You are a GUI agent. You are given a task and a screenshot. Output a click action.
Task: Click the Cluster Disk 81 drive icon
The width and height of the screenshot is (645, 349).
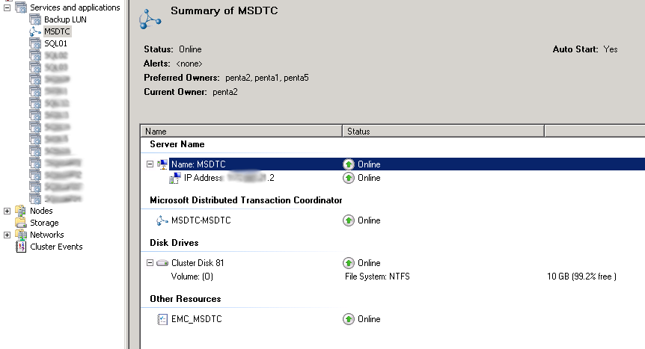click(x=162, y=263)
